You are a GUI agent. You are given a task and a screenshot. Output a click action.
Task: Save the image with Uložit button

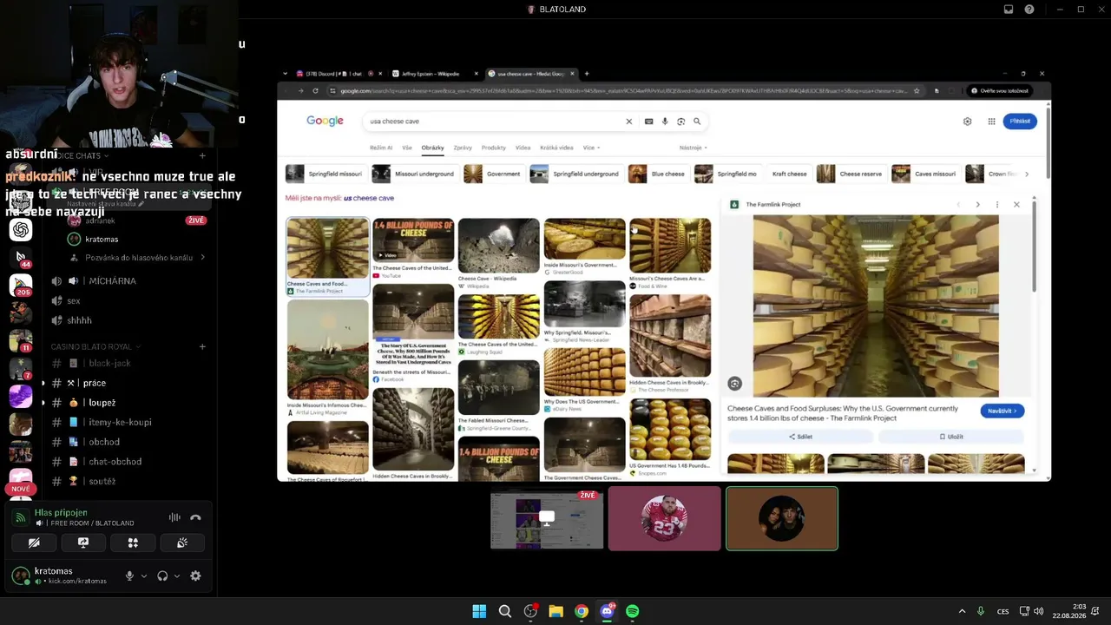pyautogui.click(x=951, y=437)
